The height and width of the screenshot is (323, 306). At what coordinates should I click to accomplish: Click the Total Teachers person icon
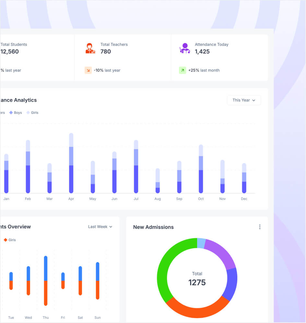click(x=90, y=48)
